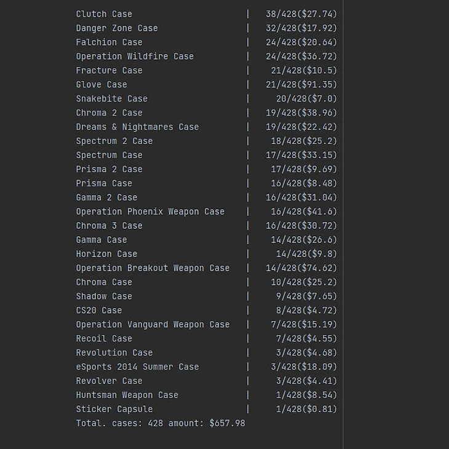This screenshot has width=449, height=449.
Task: Click on Operation Wildfire Case text
Action: [x=135, y=57]
